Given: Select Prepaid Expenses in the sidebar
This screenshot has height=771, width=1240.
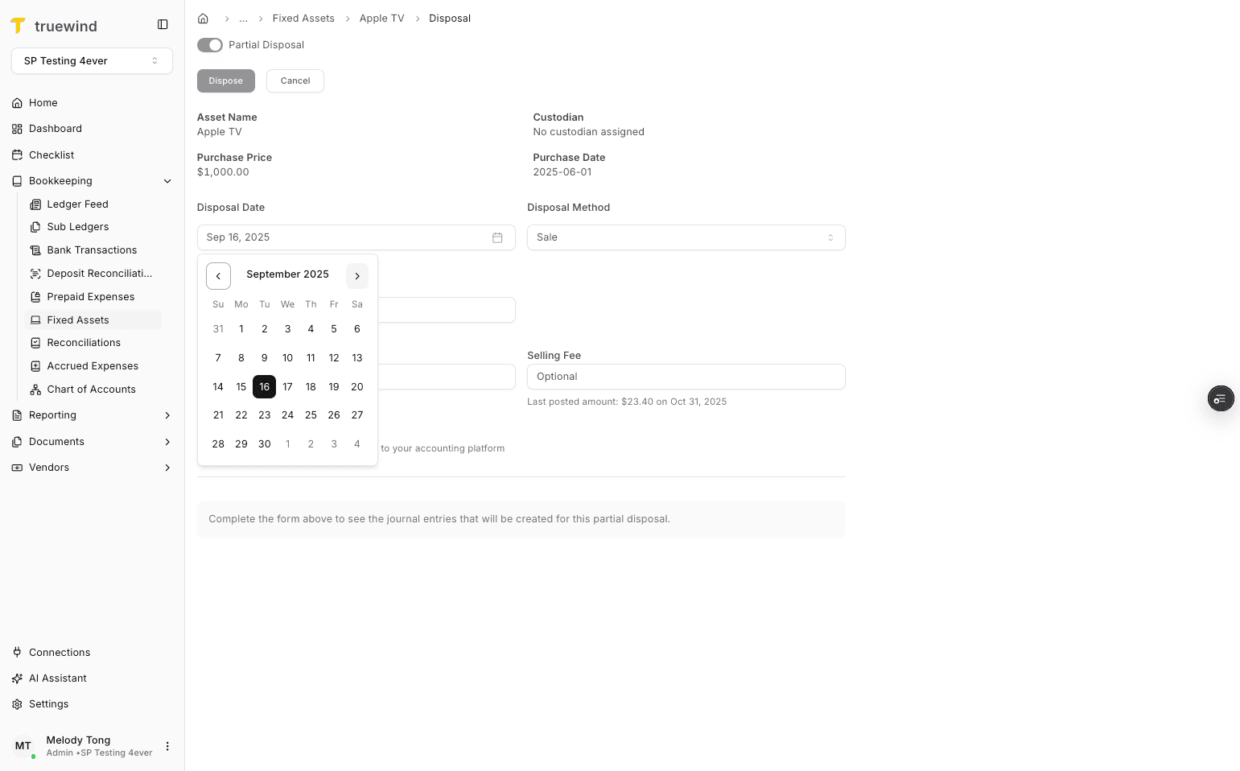Looking at the screenshot, I should pos(90,296).
